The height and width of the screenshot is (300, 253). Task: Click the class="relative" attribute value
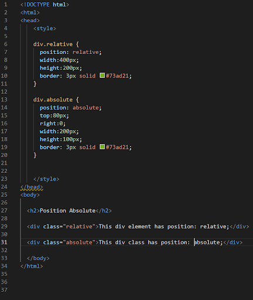tap(79, 226)
